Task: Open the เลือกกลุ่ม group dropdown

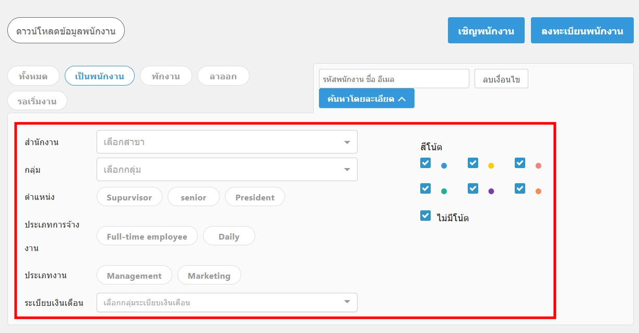Action: (227, 170)
